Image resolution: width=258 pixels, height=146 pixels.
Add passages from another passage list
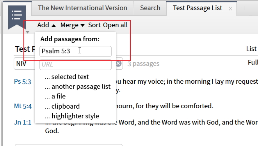pos(78,86)
